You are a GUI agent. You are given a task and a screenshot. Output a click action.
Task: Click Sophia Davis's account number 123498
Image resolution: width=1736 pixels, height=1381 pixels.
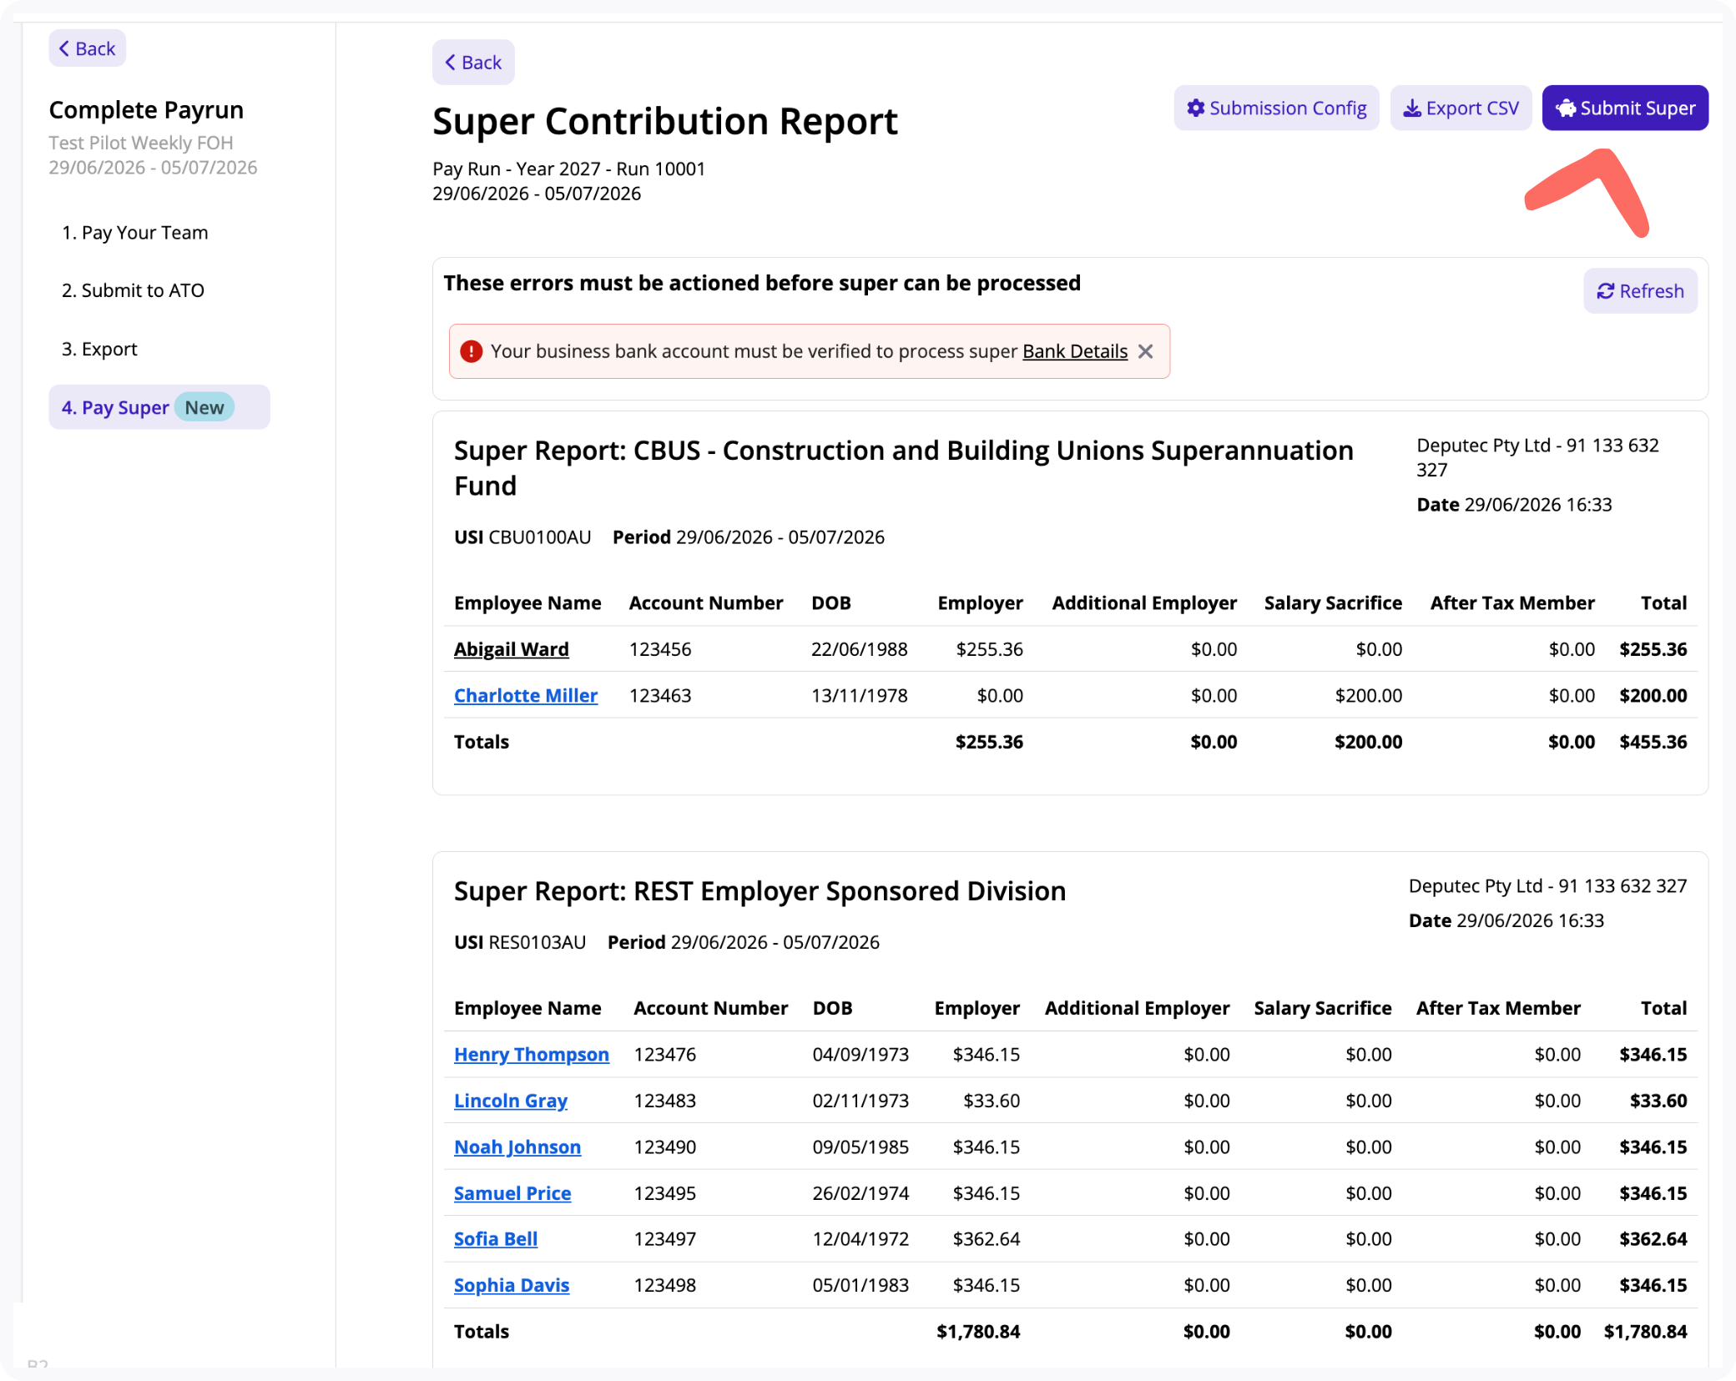coord(665,1285)
